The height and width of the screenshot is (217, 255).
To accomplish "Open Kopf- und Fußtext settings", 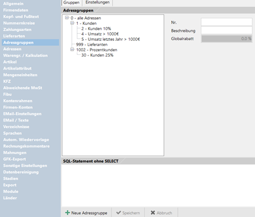I will 21,17.
